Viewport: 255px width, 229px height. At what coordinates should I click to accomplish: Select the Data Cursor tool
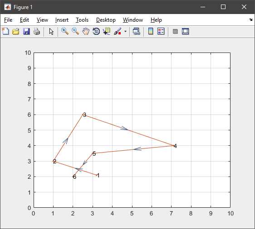pos(107,31)
